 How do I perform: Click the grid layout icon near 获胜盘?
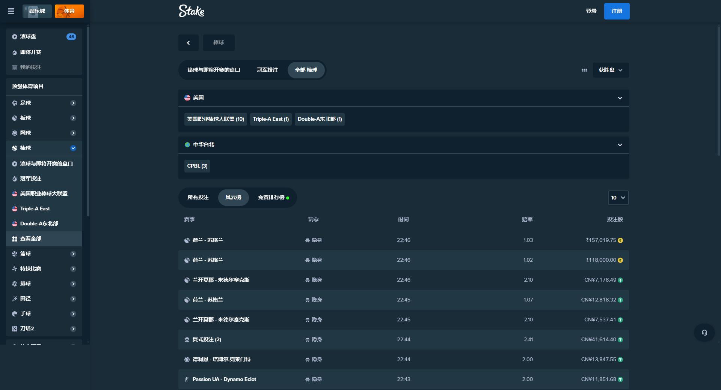[584, 70]
